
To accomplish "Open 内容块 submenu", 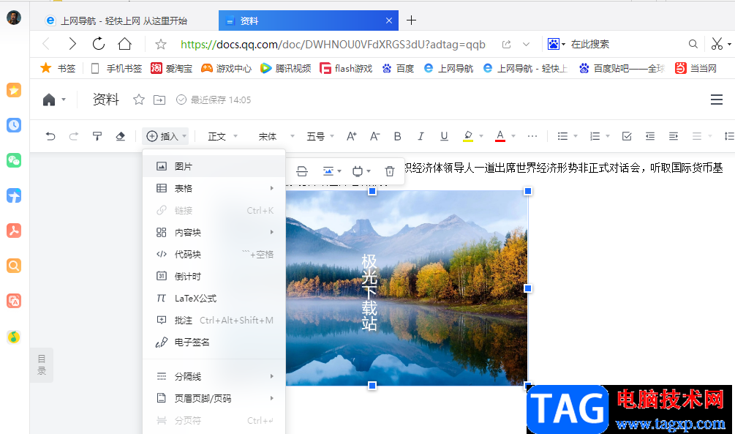I will (x=214, y=232).
